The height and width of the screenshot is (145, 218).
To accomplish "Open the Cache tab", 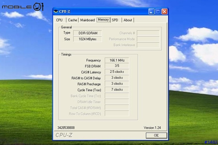I will point(72,20).
